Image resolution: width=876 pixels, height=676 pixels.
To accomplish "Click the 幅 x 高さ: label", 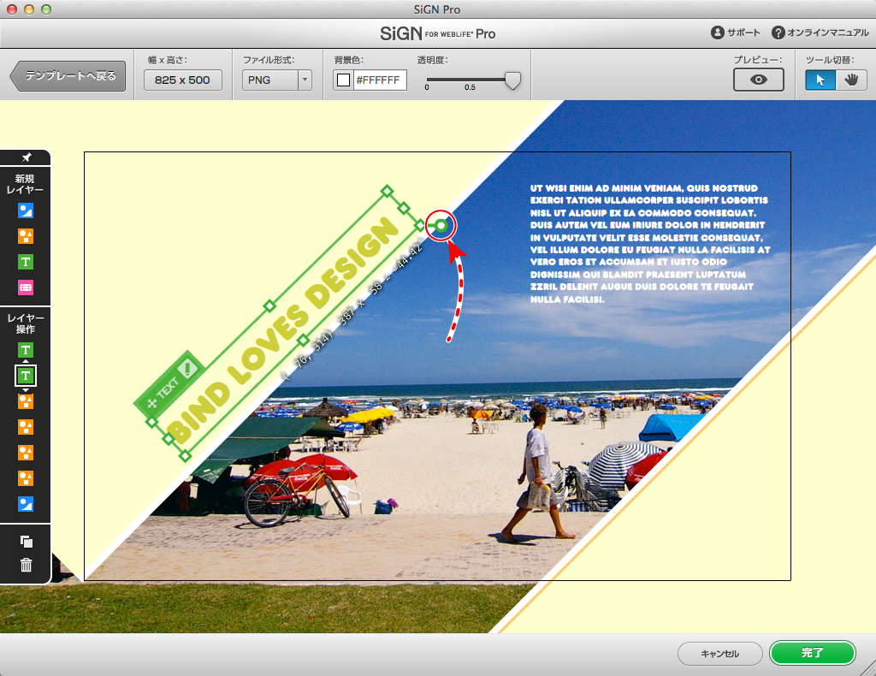I will 167,60.
